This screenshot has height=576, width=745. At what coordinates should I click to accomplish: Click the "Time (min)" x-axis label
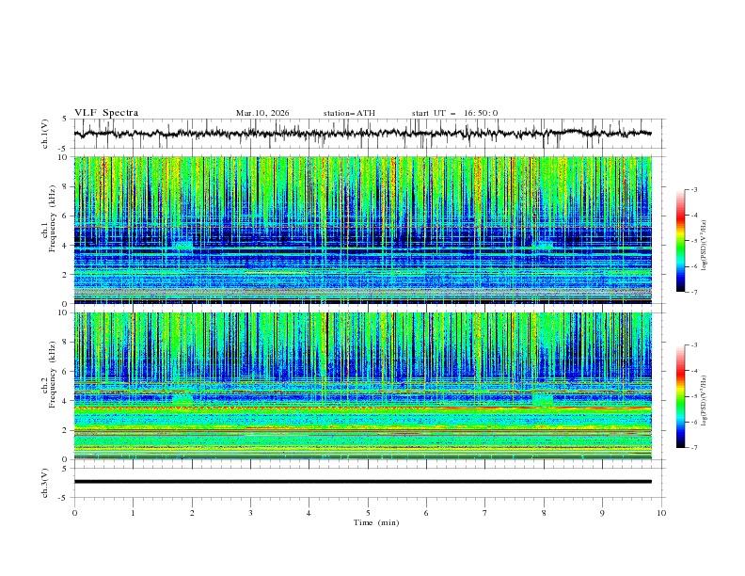pos(376,522)
